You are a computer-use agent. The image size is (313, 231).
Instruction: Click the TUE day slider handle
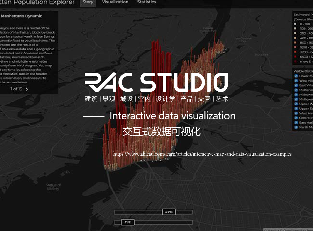pos(128,222)
